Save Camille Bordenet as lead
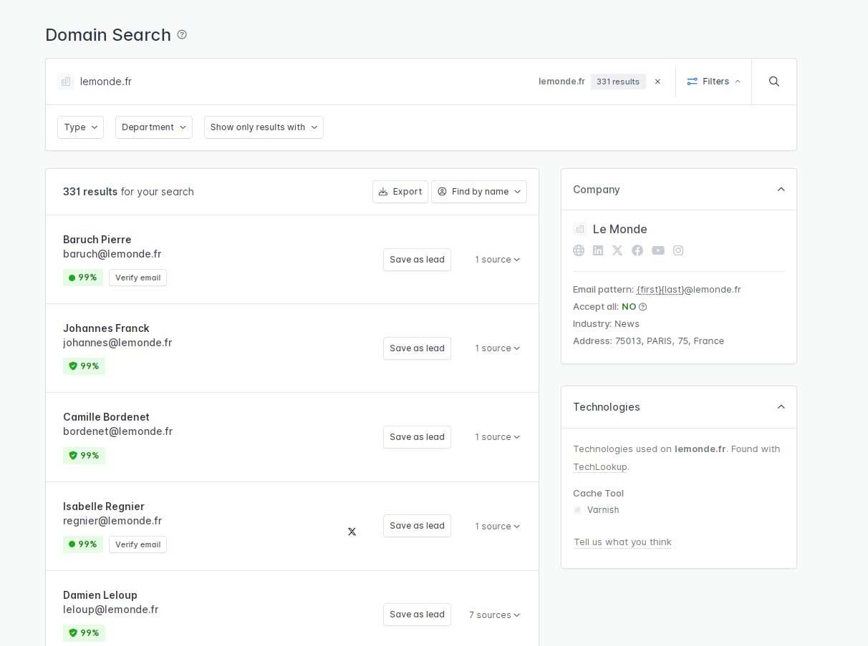The height and width of the screenshot is (646, 868). [x=417, y=437]
